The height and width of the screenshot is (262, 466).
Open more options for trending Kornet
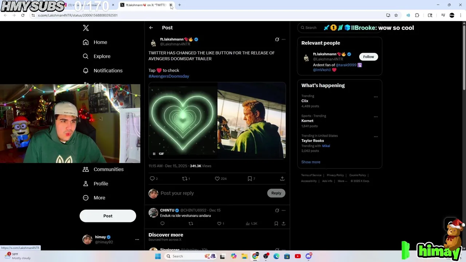(376, 117)
